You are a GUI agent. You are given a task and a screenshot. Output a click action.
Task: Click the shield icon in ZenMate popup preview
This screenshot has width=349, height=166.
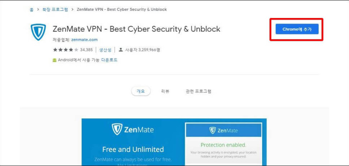click(x=213, y=130)
